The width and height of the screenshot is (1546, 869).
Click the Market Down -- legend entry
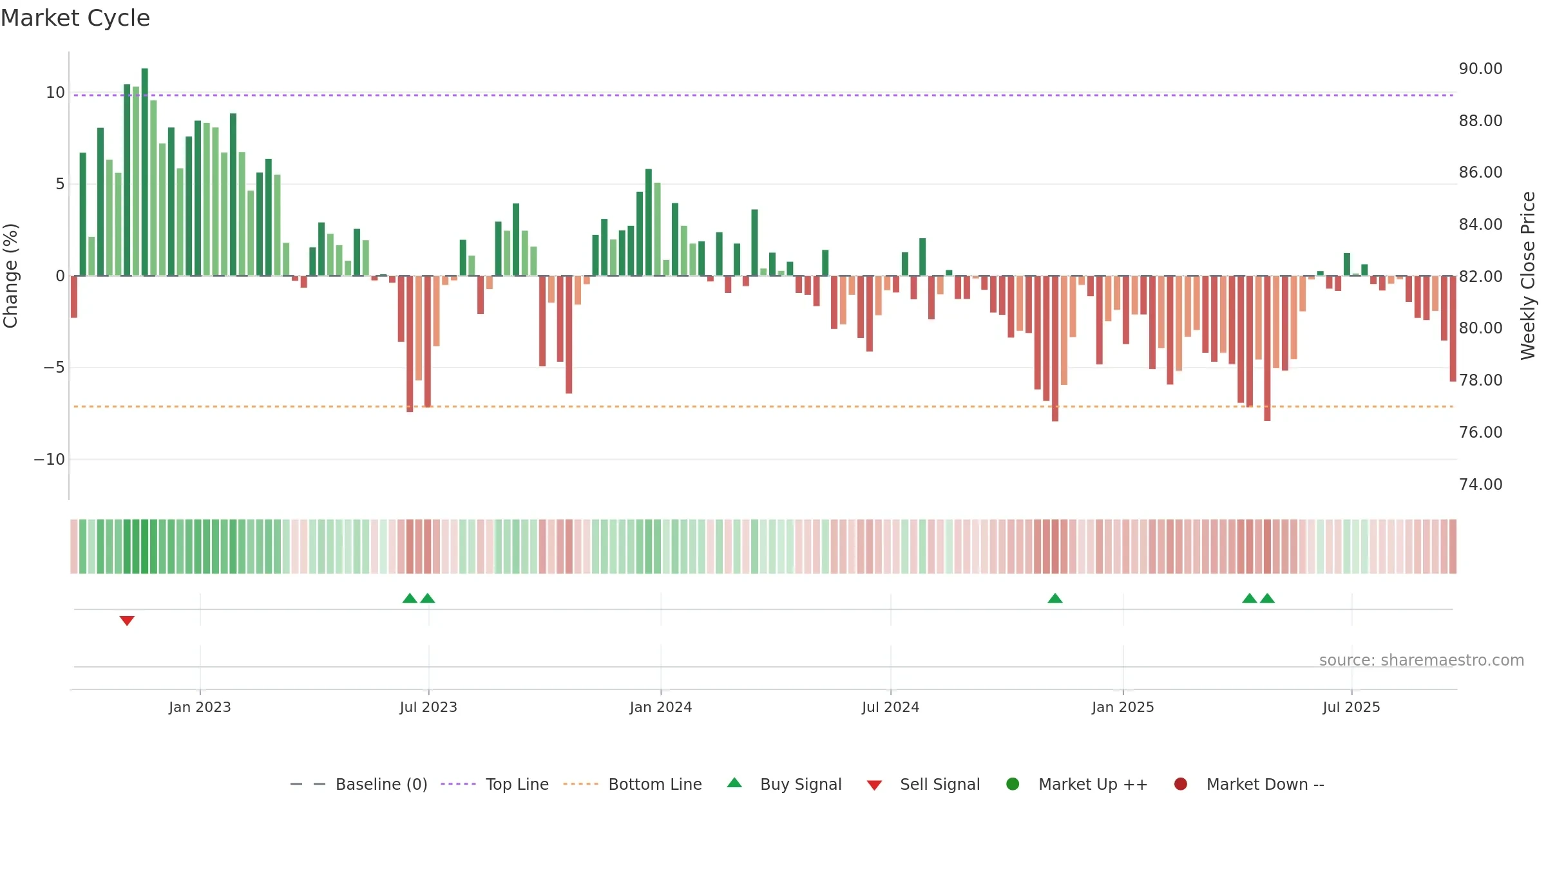pos(1249,784)
